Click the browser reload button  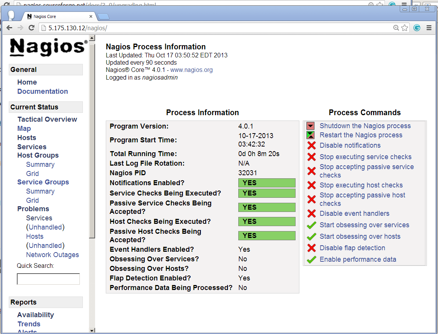tap(32, 28)
